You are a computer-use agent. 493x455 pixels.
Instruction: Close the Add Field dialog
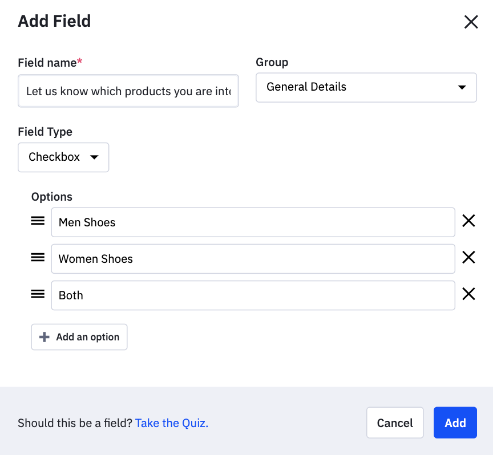pos(471,22)
